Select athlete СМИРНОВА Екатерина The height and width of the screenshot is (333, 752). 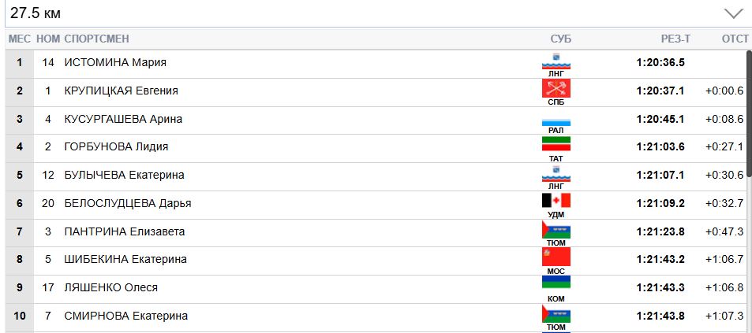coord(125,316)
